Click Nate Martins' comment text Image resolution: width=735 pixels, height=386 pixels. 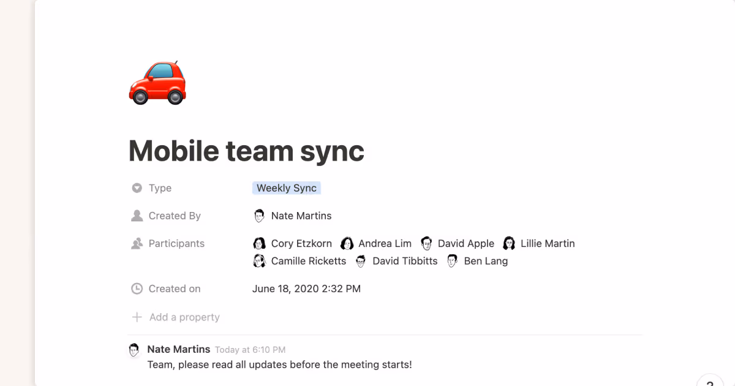[x=279, y=364]
